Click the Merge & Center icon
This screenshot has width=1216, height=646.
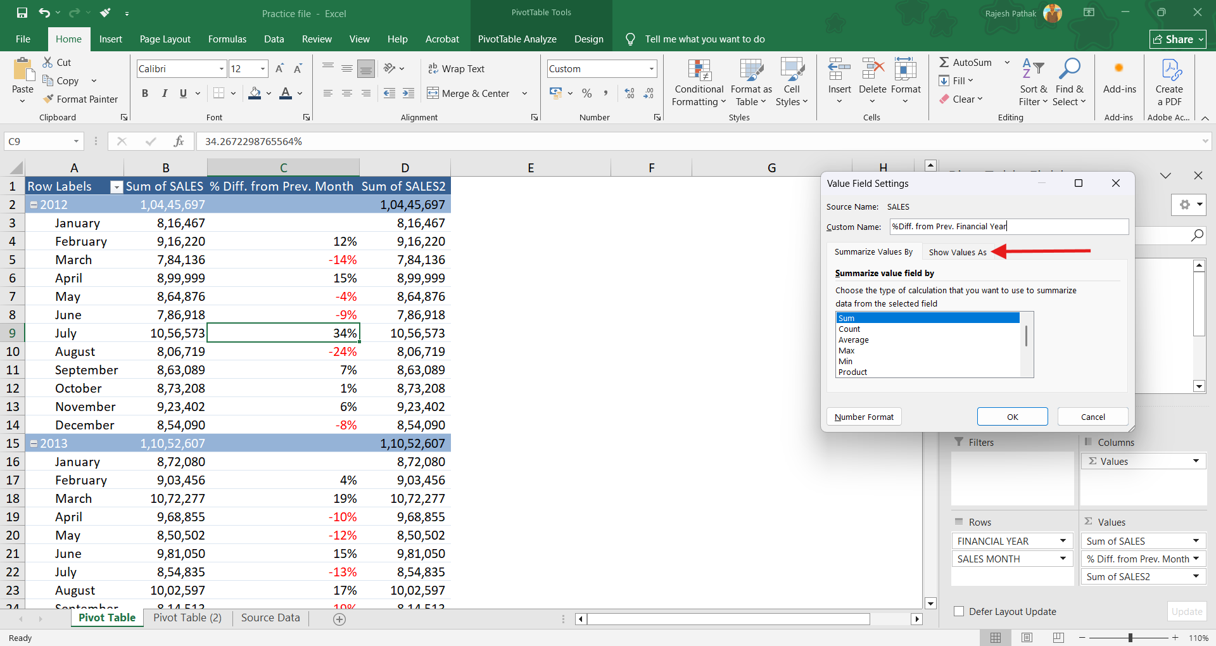tap(433, 93)
